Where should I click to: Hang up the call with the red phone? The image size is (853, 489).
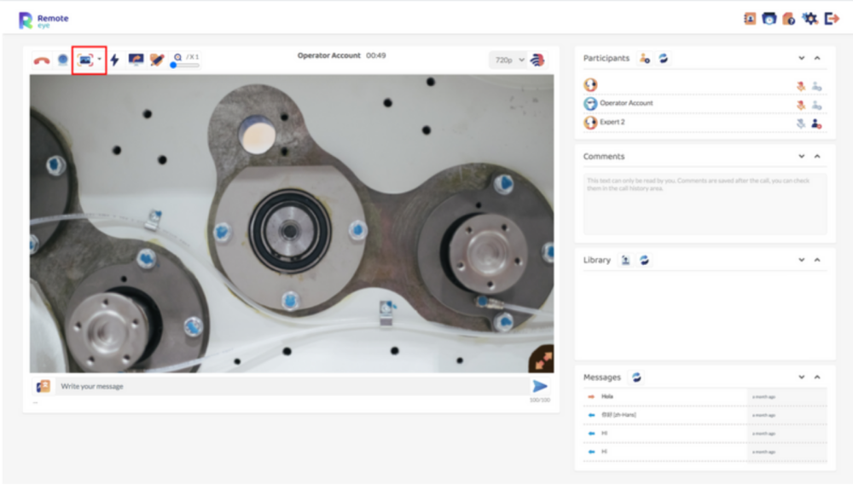click(x=41, y=60)
